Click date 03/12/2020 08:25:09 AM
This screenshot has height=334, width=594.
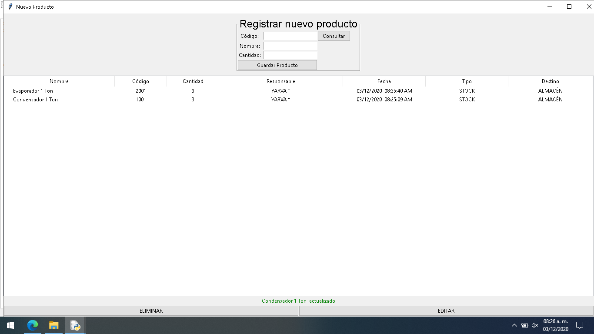[x=384, y=100]
